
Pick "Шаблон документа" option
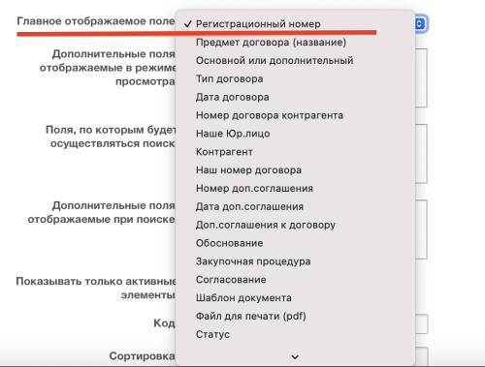pyautogui.click(x=295, y=297)
